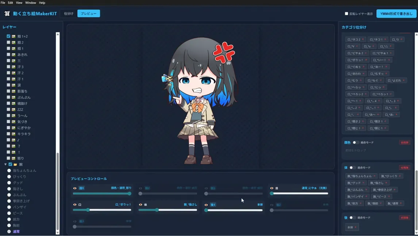This screenshot has width=418, height=236.
Task: Remove the 口_*ぺろっ2 tag via its x
Action: click(x=366, y=94)
